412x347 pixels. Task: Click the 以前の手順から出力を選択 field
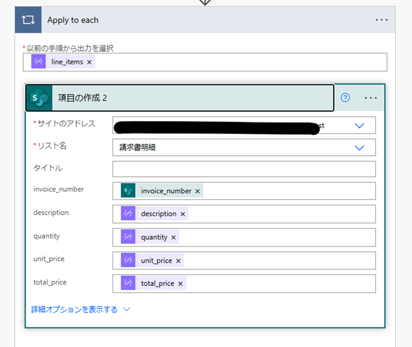205,62
